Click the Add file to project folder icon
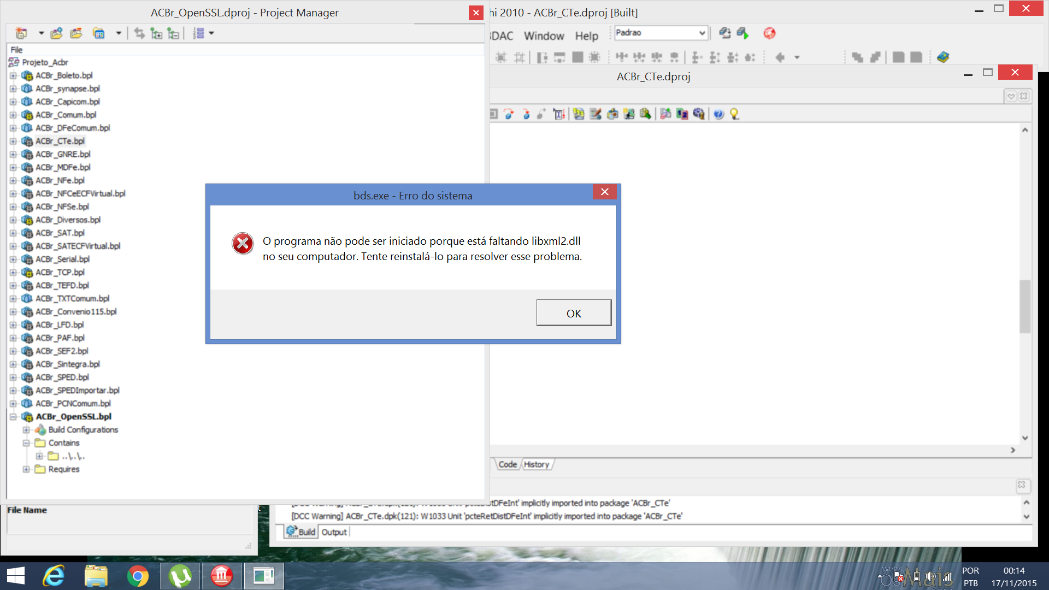This screenshot has height=590, width=1049. pyautogui.click(x=56, y=33)
